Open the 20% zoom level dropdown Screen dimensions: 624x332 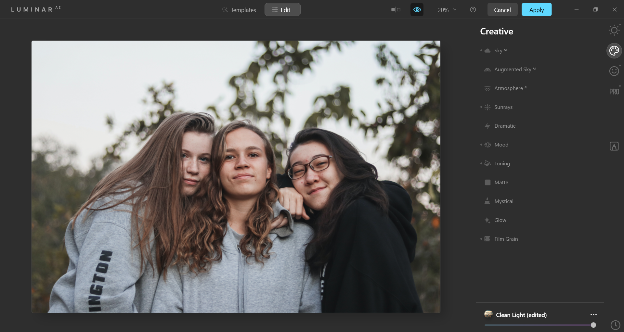tap(447, 10)
